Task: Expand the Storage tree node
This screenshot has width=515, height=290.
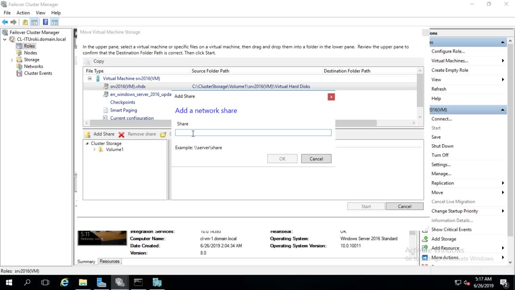Action: (12, 60)
